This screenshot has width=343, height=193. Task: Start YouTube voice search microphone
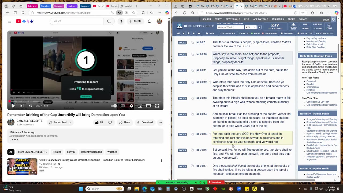121,21
